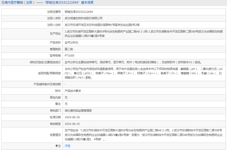The width and height of the screenshot is (227, 152).
Task: Click the 结构及组成/主要组成成分 label
Action: [45, 62]
